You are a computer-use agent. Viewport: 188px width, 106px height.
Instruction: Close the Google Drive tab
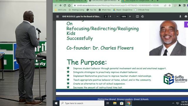click(x=152, y=1)
